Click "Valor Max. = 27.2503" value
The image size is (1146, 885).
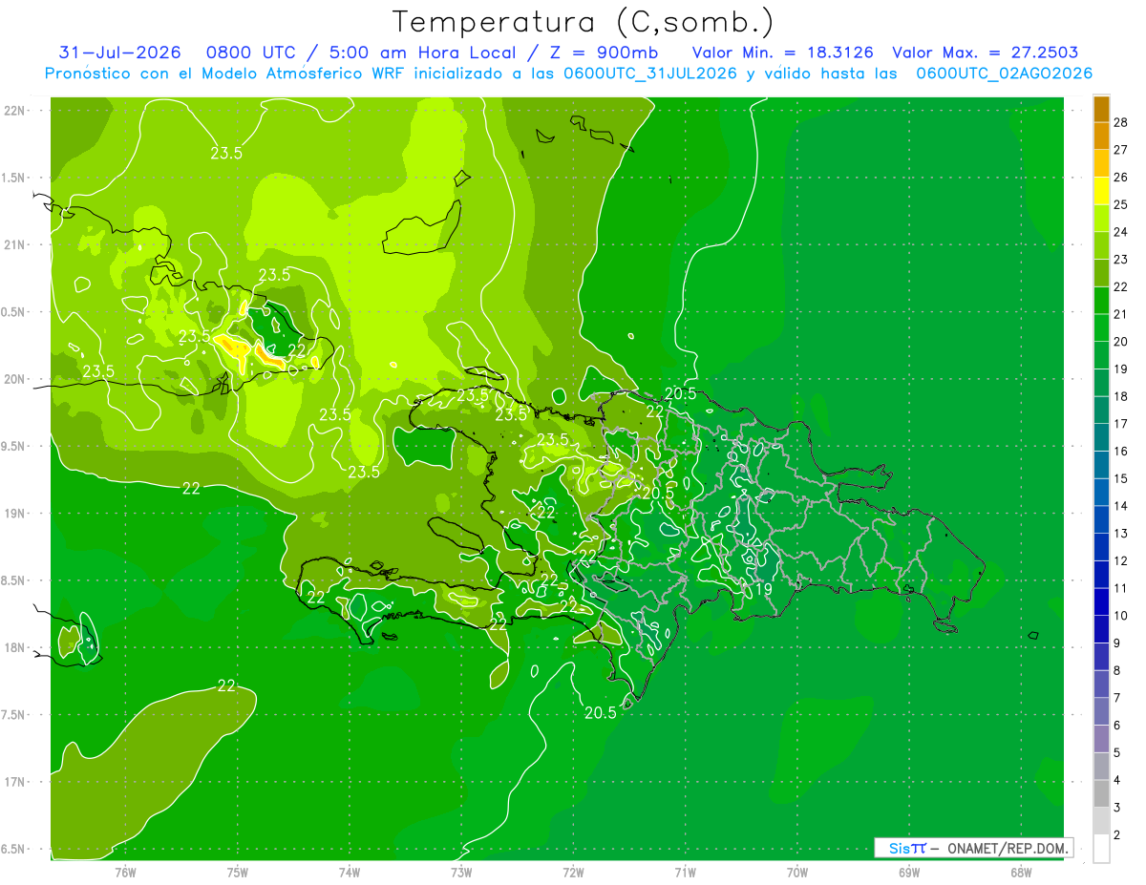(x=985, y=53)
